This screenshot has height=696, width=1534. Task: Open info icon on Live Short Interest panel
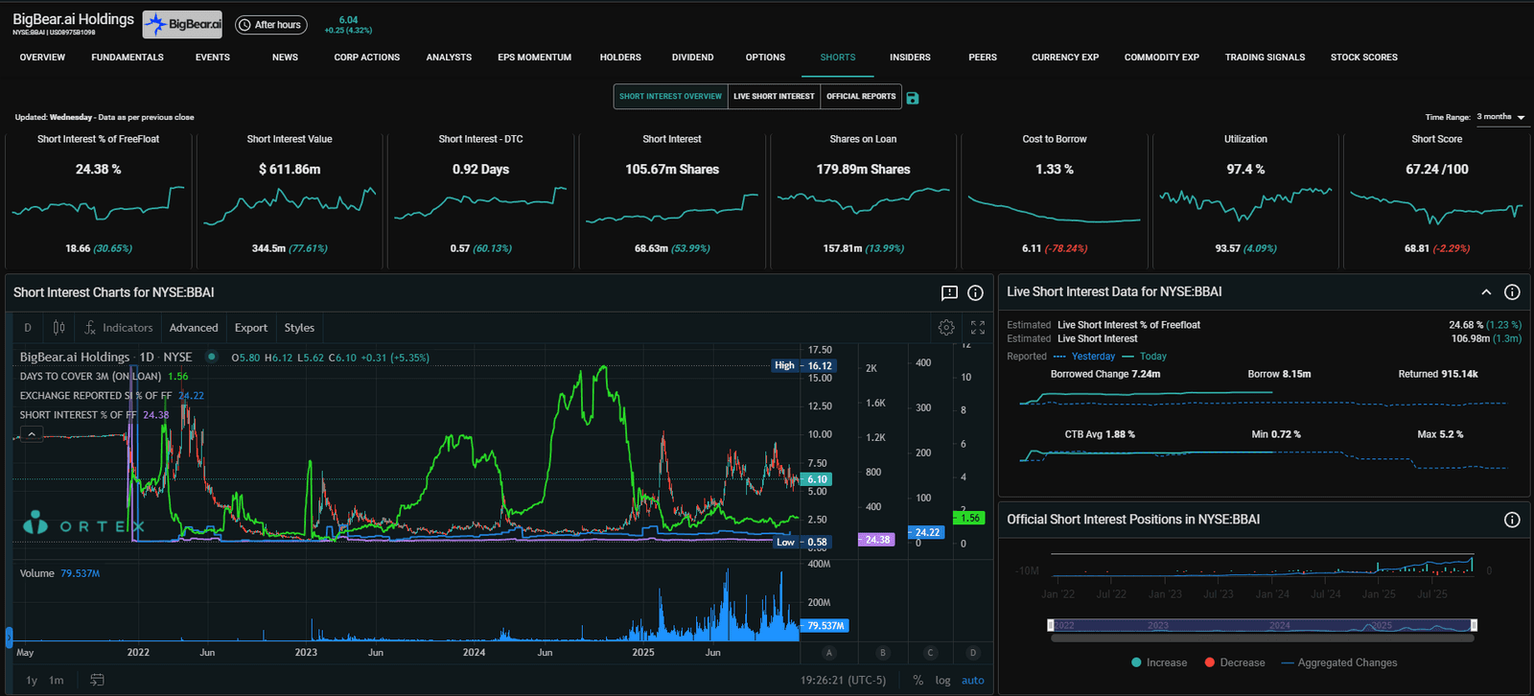pos(1512,292)
